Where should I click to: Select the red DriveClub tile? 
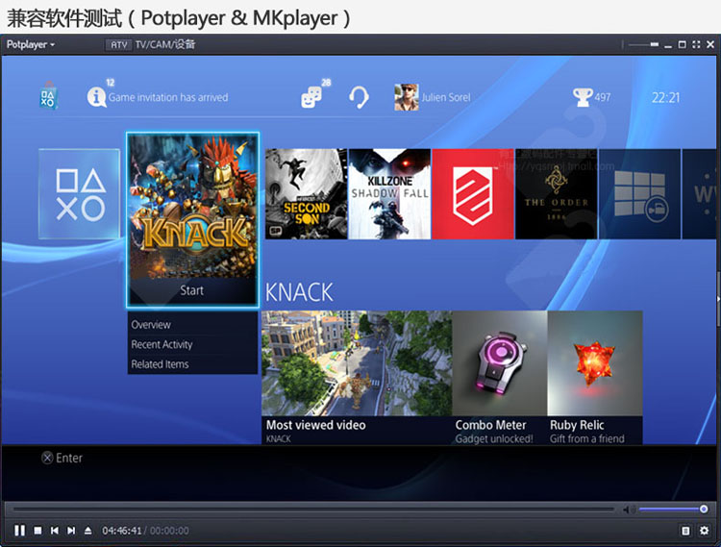[473, 193]
